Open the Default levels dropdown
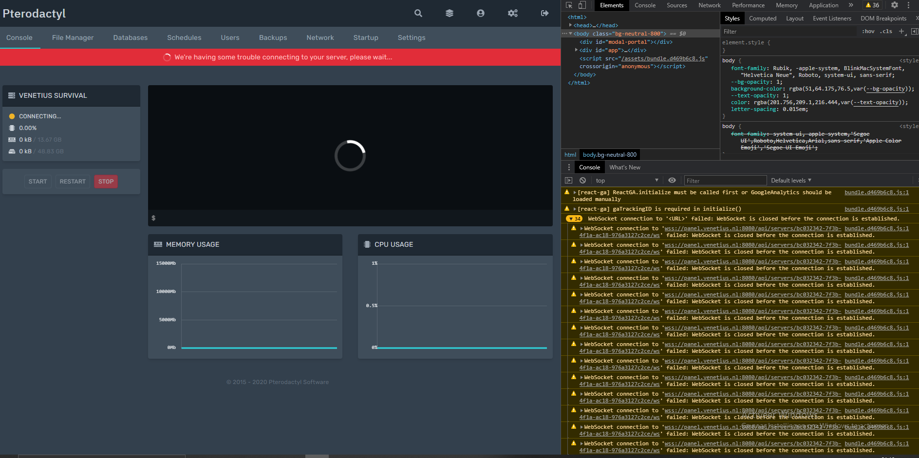Image resolution: width=919 pixels, height=458 pixels. point(791,181)
